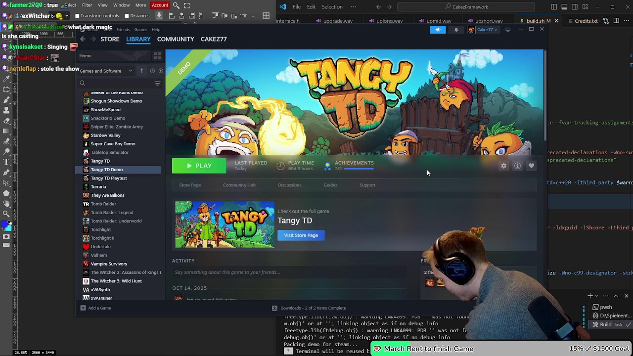Image resolution: width=633 pixels, height=356 pixels.
Task: Click the Achievements progress bar
Action: [359, 169]
